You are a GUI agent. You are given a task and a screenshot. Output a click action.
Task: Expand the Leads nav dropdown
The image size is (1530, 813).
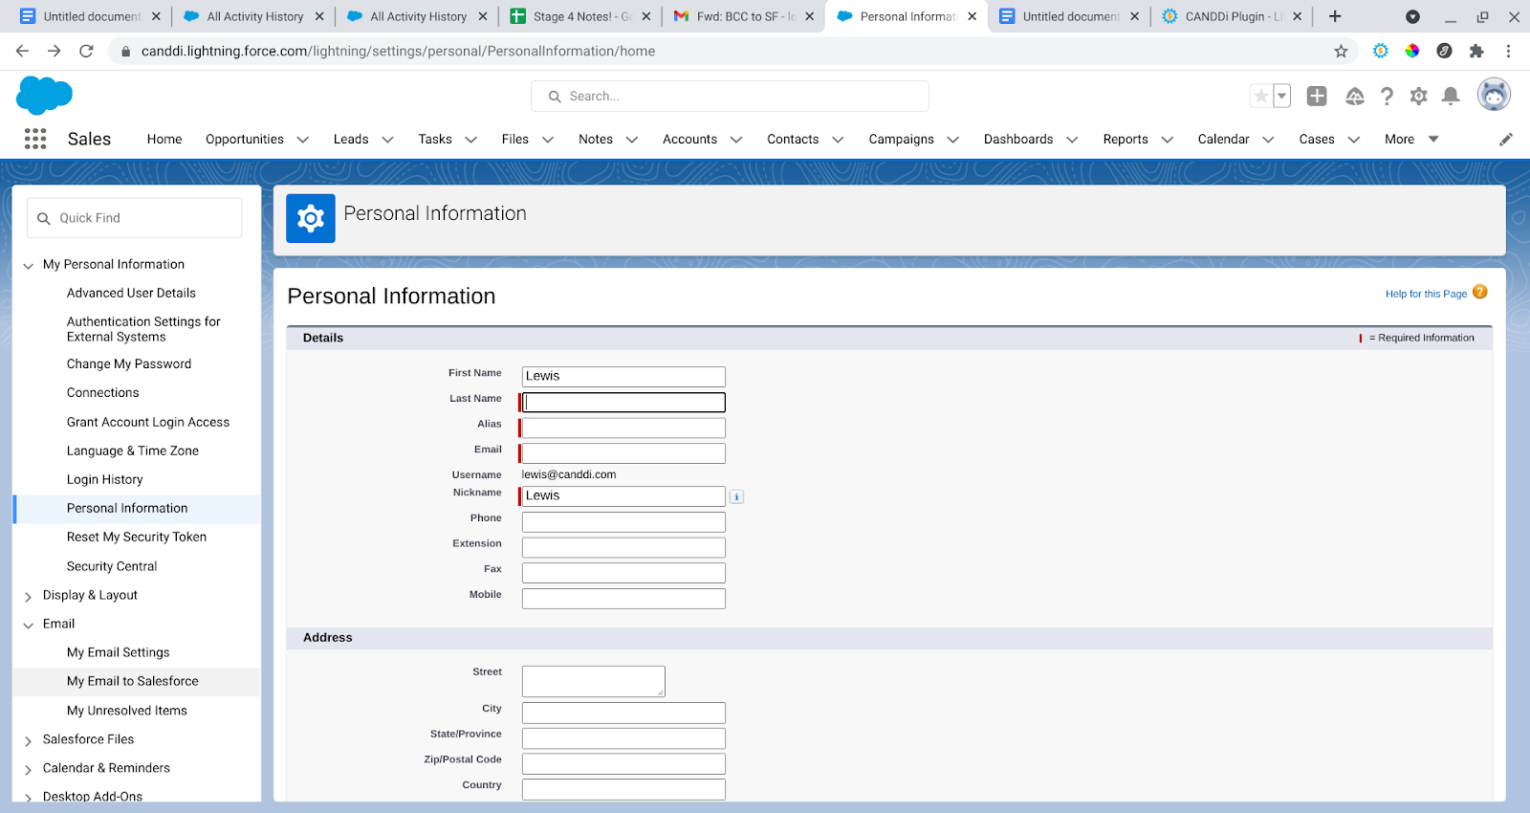click(x=386, y=140)
